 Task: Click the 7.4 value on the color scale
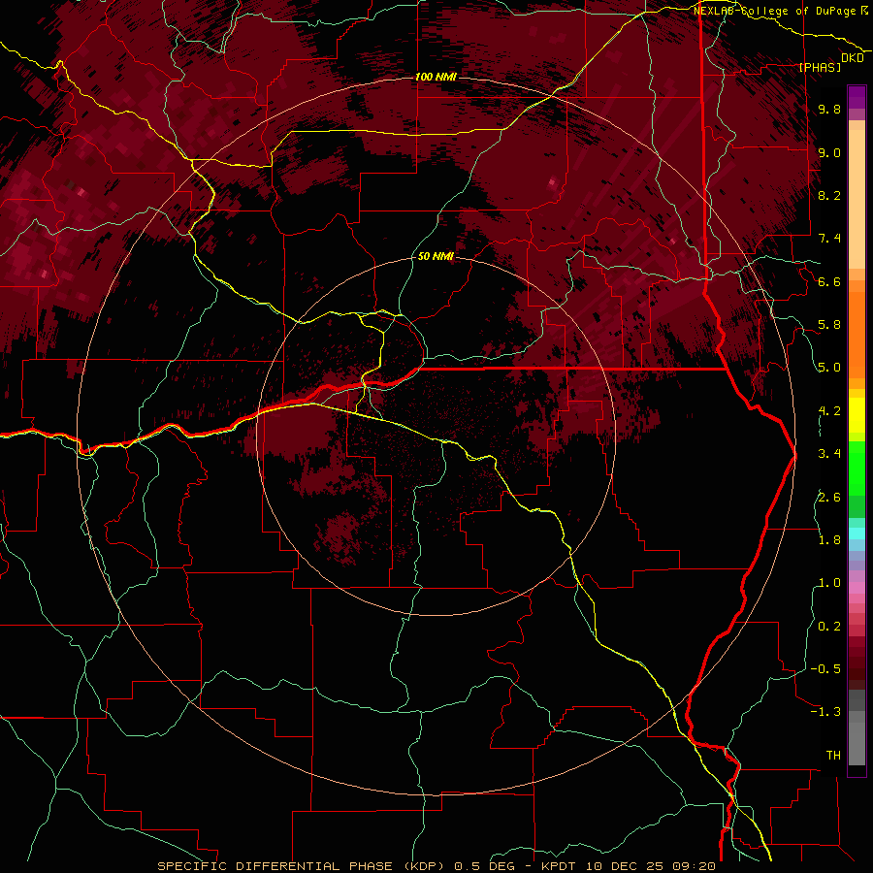coord(829,239)
